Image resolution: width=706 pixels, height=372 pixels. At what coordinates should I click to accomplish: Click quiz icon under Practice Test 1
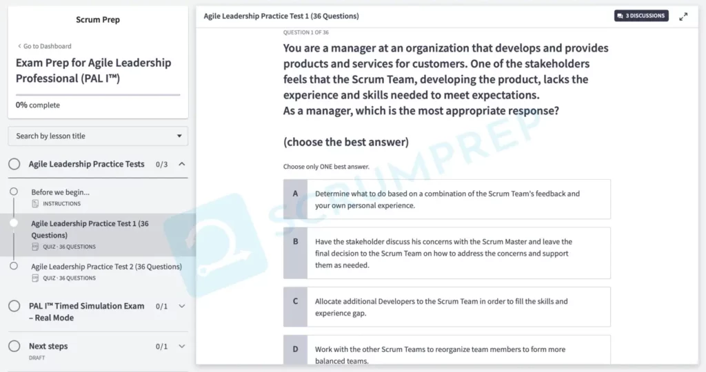[35, 247]
